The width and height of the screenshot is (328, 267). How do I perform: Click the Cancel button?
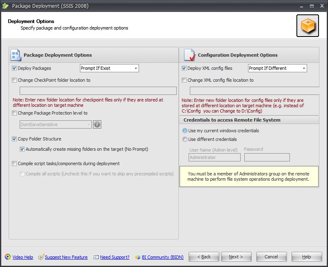pos(271,257)
